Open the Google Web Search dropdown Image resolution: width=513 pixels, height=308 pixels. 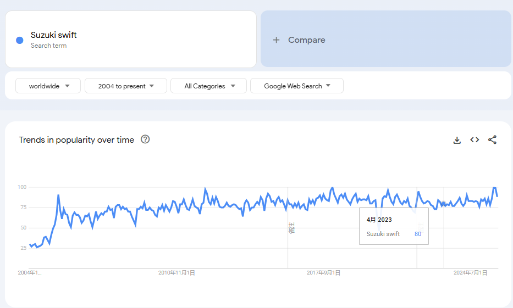point(297,86)
